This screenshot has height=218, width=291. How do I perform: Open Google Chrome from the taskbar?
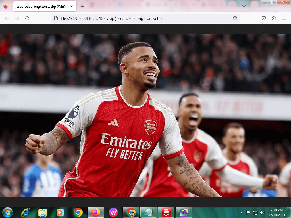(78, 212)
